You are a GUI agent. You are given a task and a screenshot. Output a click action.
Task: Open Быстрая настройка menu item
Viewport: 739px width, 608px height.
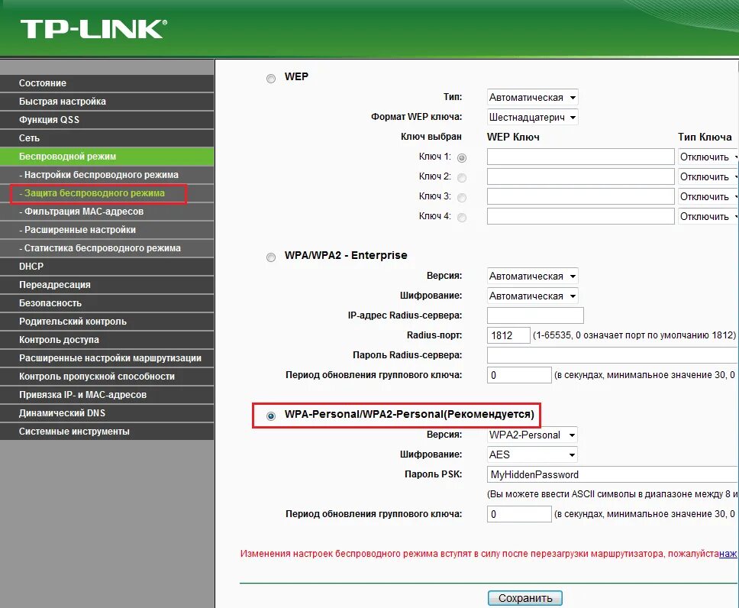coord(107,102)
